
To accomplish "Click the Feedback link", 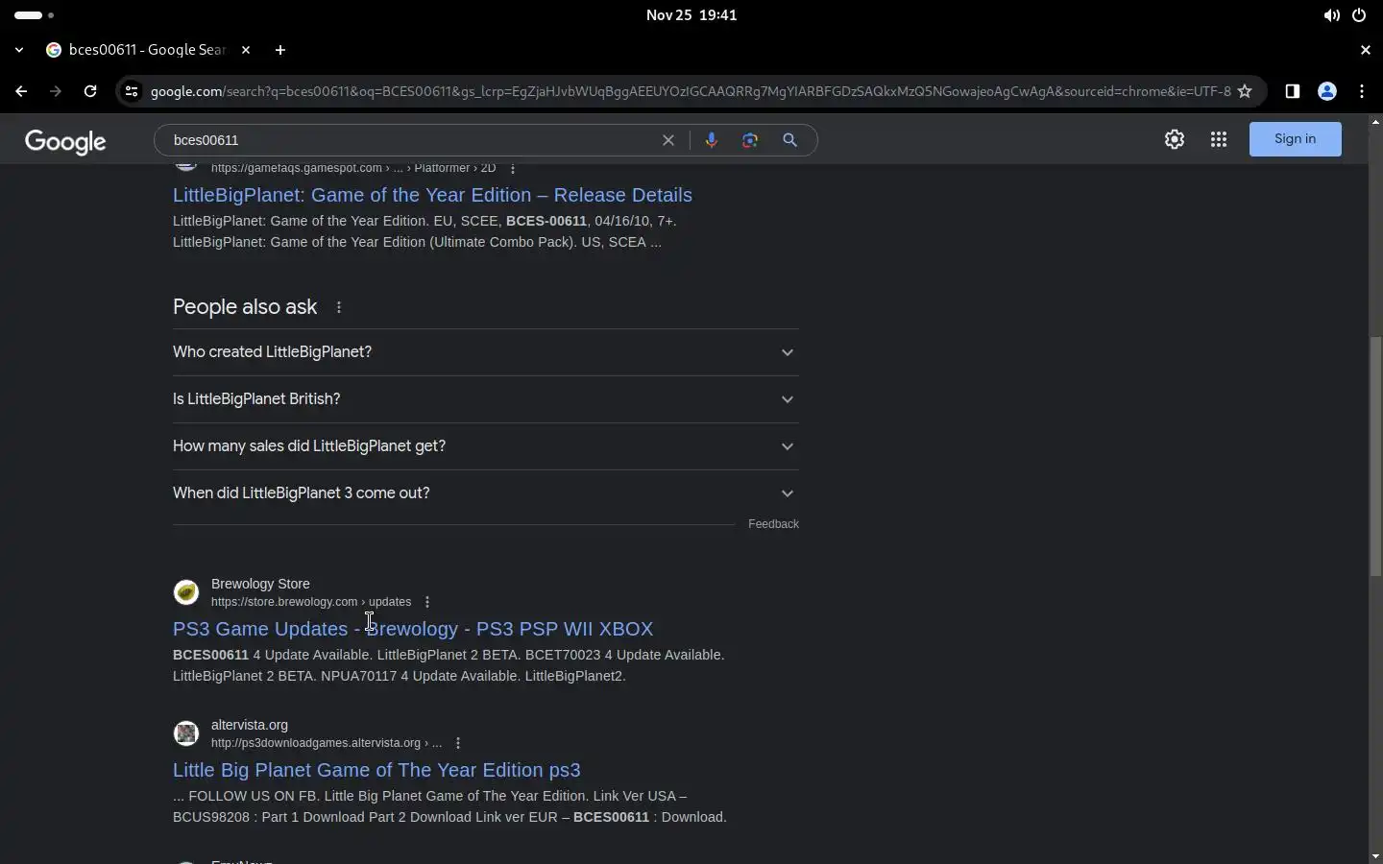I will point(773,524).
